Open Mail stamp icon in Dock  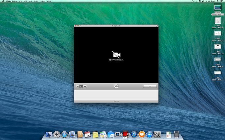72,134
